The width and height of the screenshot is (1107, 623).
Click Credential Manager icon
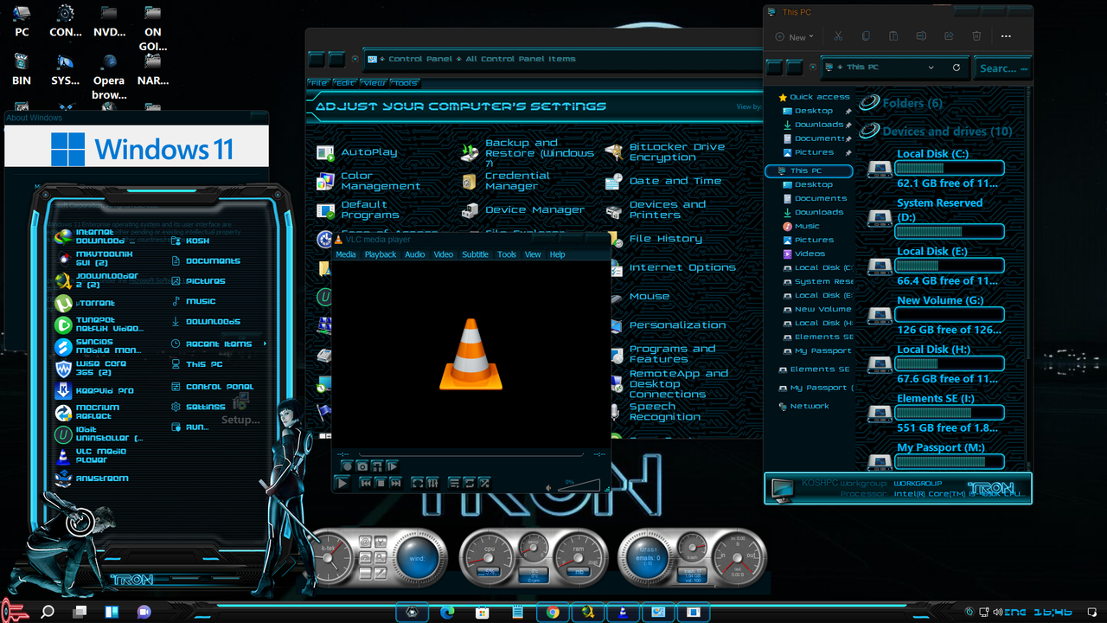point(469,182)
